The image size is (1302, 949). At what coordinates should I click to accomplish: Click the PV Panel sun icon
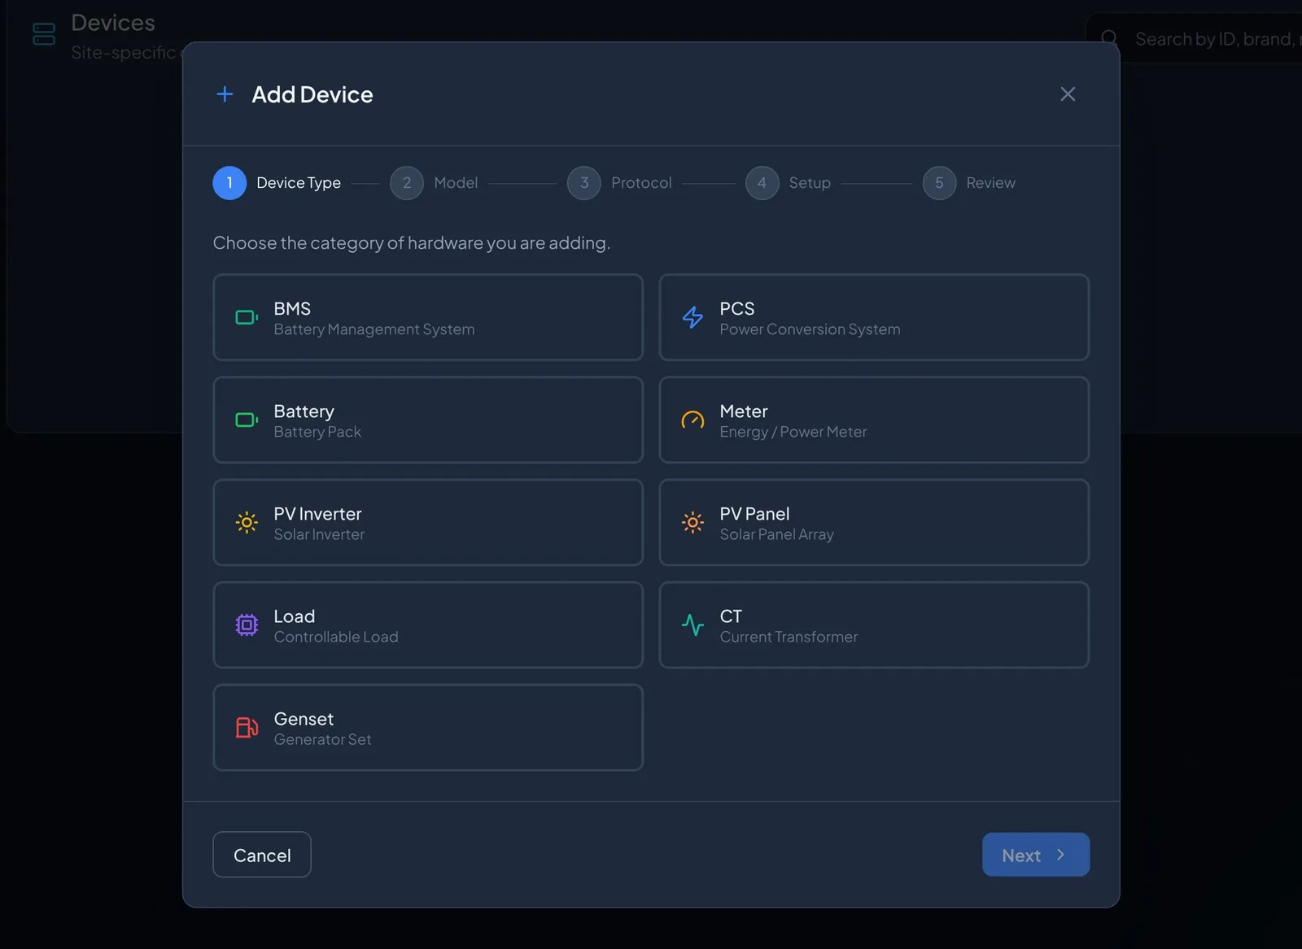pos(693,522)
